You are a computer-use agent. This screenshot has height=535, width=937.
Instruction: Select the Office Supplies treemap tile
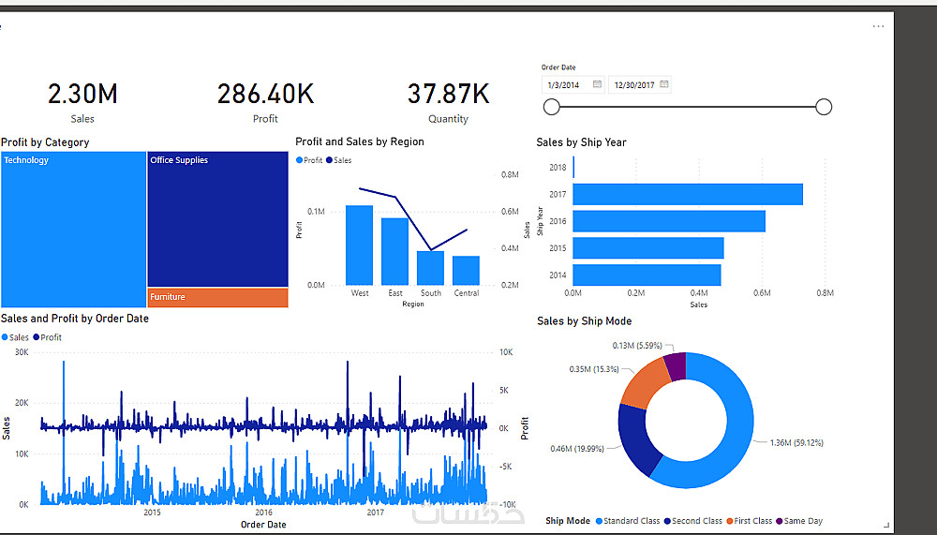(217, 219)
